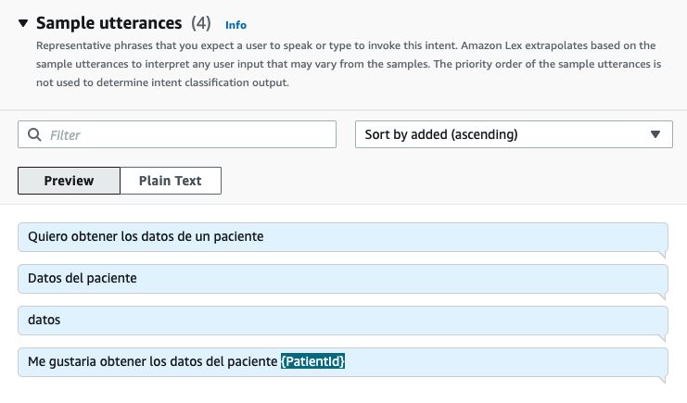Click the sort dropdown's down-arrow caret
The width and height of the screenshot is (687, 403).
tap(655, 134)
